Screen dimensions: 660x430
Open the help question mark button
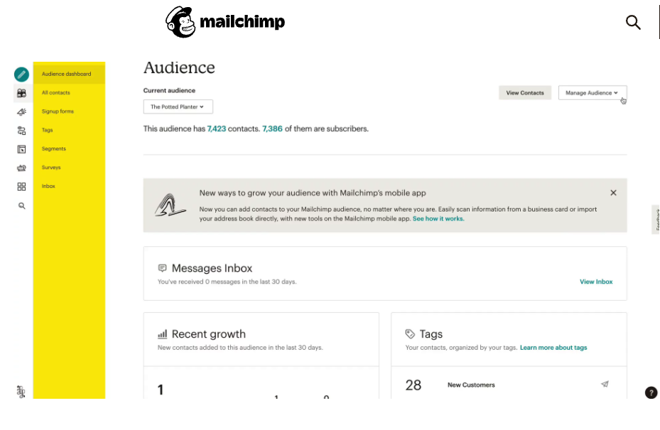click(651, 392)
